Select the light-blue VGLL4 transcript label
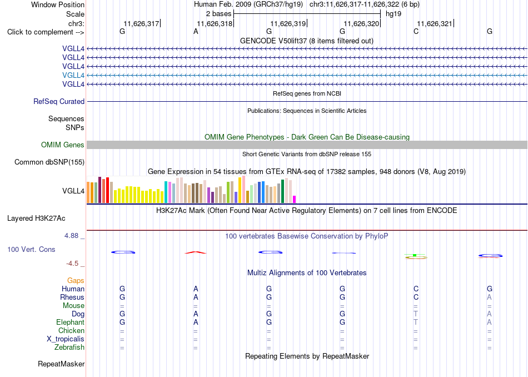Viewport: 528px width, 377px height. pos(73,75)
